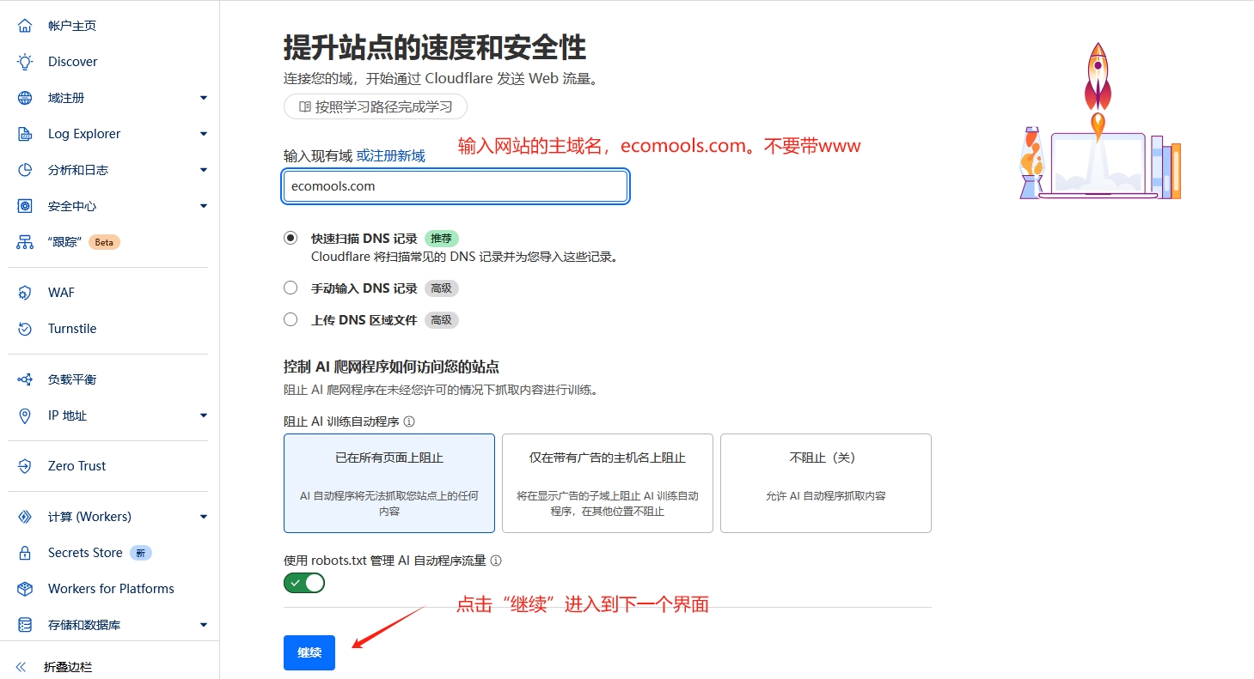The height and width of the screenshot is (679, 1254).
Task: Select the 快速扫描 DNS 记录 radio button
Action: [291, 238]
